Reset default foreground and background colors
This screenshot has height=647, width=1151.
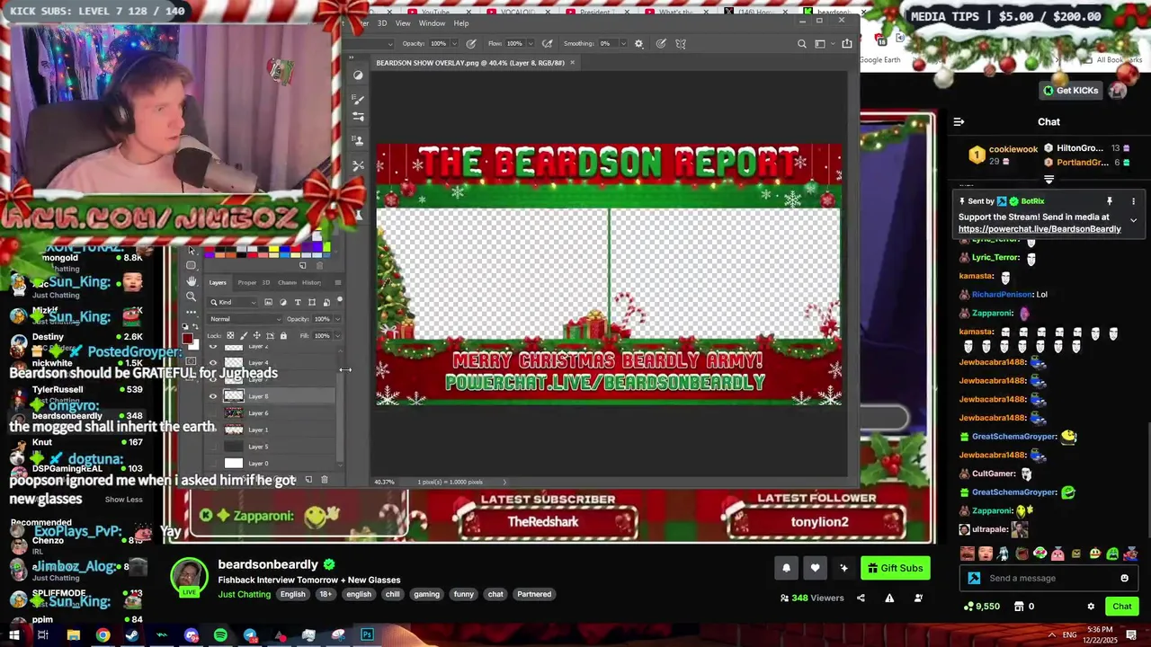(184, 326)
